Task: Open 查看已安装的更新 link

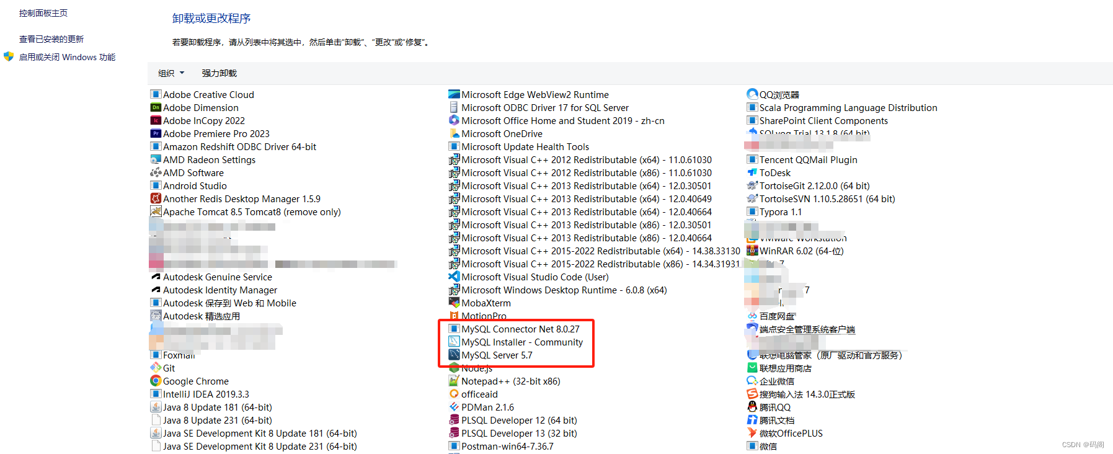Action: (51, 39)
